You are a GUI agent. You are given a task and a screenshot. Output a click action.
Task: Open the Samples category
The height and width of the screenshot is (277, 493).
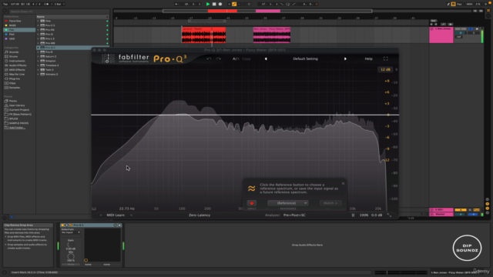(15, 88)
